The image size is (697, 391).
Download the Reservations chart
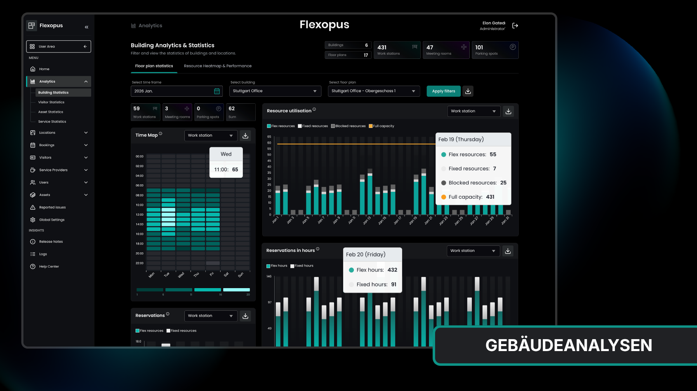(x=245, y=316)
